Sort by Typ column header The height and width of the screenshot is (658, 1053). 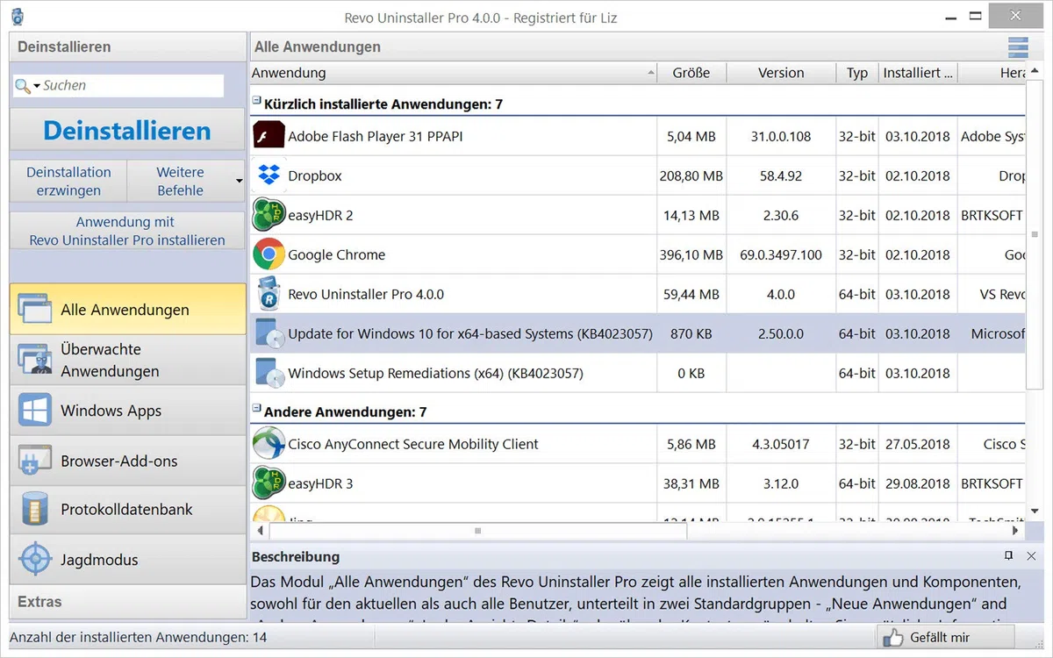point(857,73)
